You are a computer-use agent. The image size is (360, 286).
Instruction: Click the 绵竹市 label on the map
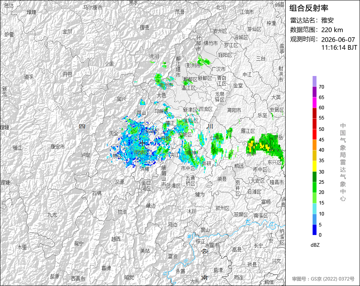(211, 43)
